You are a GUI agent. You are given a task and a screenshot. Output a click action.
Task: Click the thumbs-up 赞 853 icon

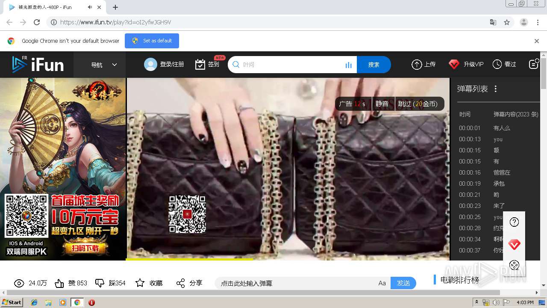tap(59, 283)
